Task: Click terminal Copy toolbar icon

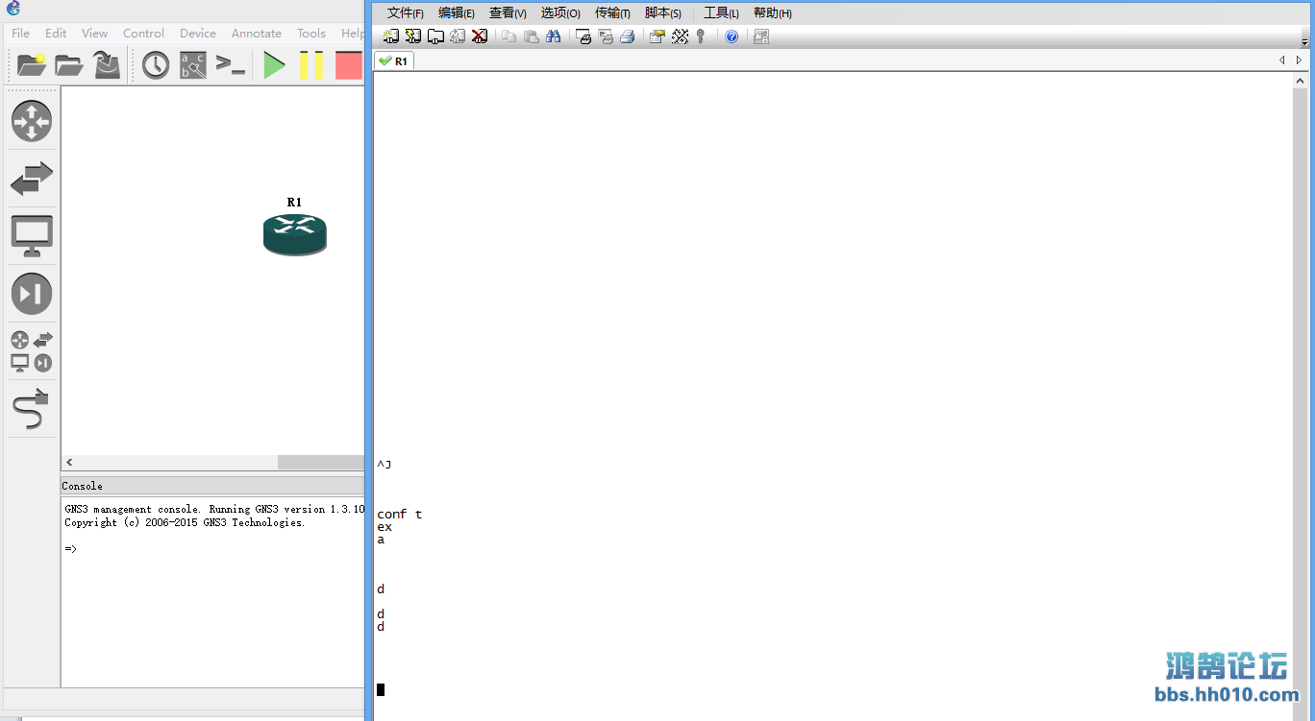Action: (509, 36)
